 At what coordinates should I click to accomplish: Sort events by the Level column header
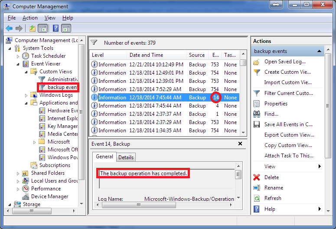[x=108, y=55]
